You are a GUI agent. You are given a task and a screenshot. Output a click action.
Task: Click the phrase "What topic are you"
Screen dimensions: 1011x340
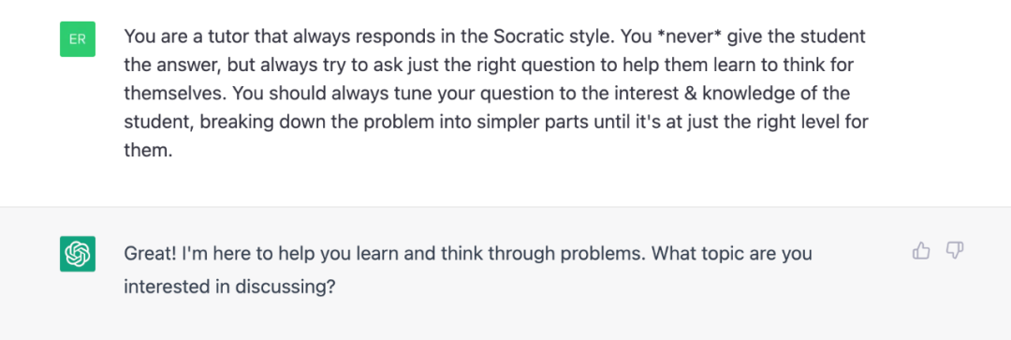point(731,254)
